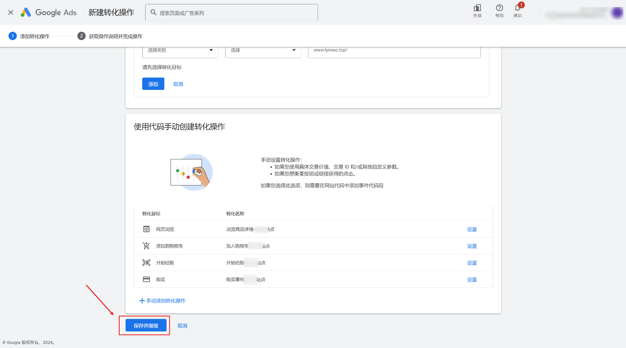Image resolution: width=626 pixels, height=348 pixels.
Task: Open the 外观 appearance icon
Action: point(477,11)
